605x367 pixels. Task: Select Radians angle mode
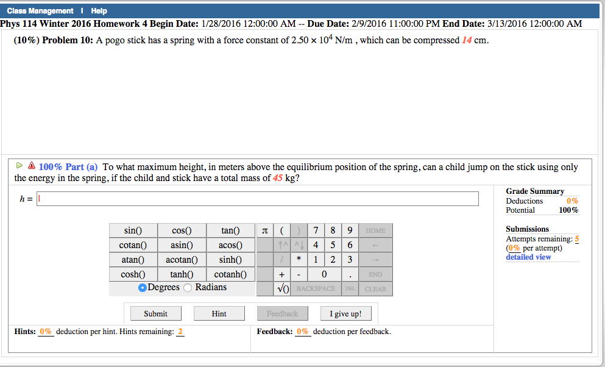pyautogui.click(x=188, y=288)
